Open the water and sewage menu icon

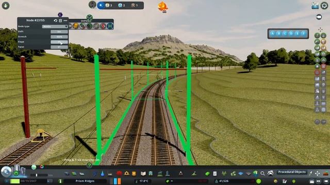[x=102, y=174]
